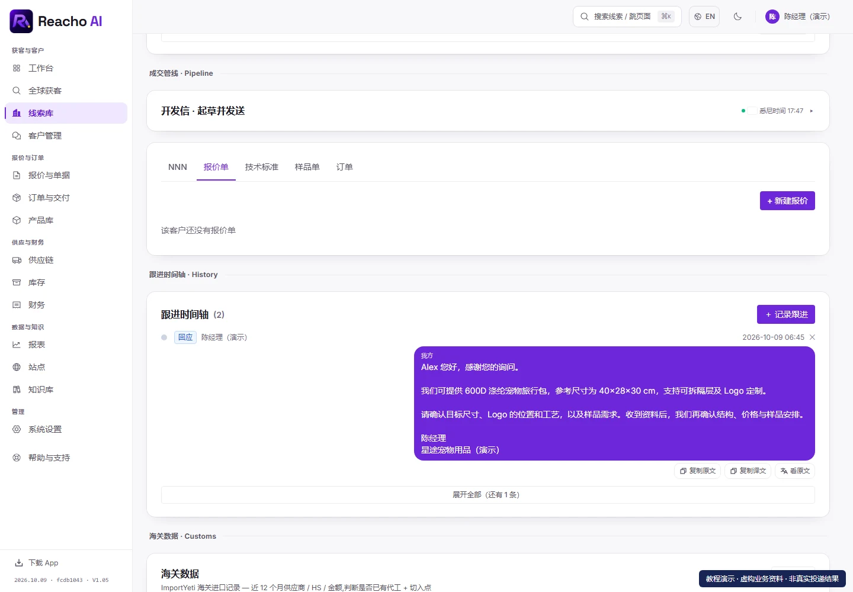
Task: Open the 供应链 truck icon
Action: click(17, 260)
